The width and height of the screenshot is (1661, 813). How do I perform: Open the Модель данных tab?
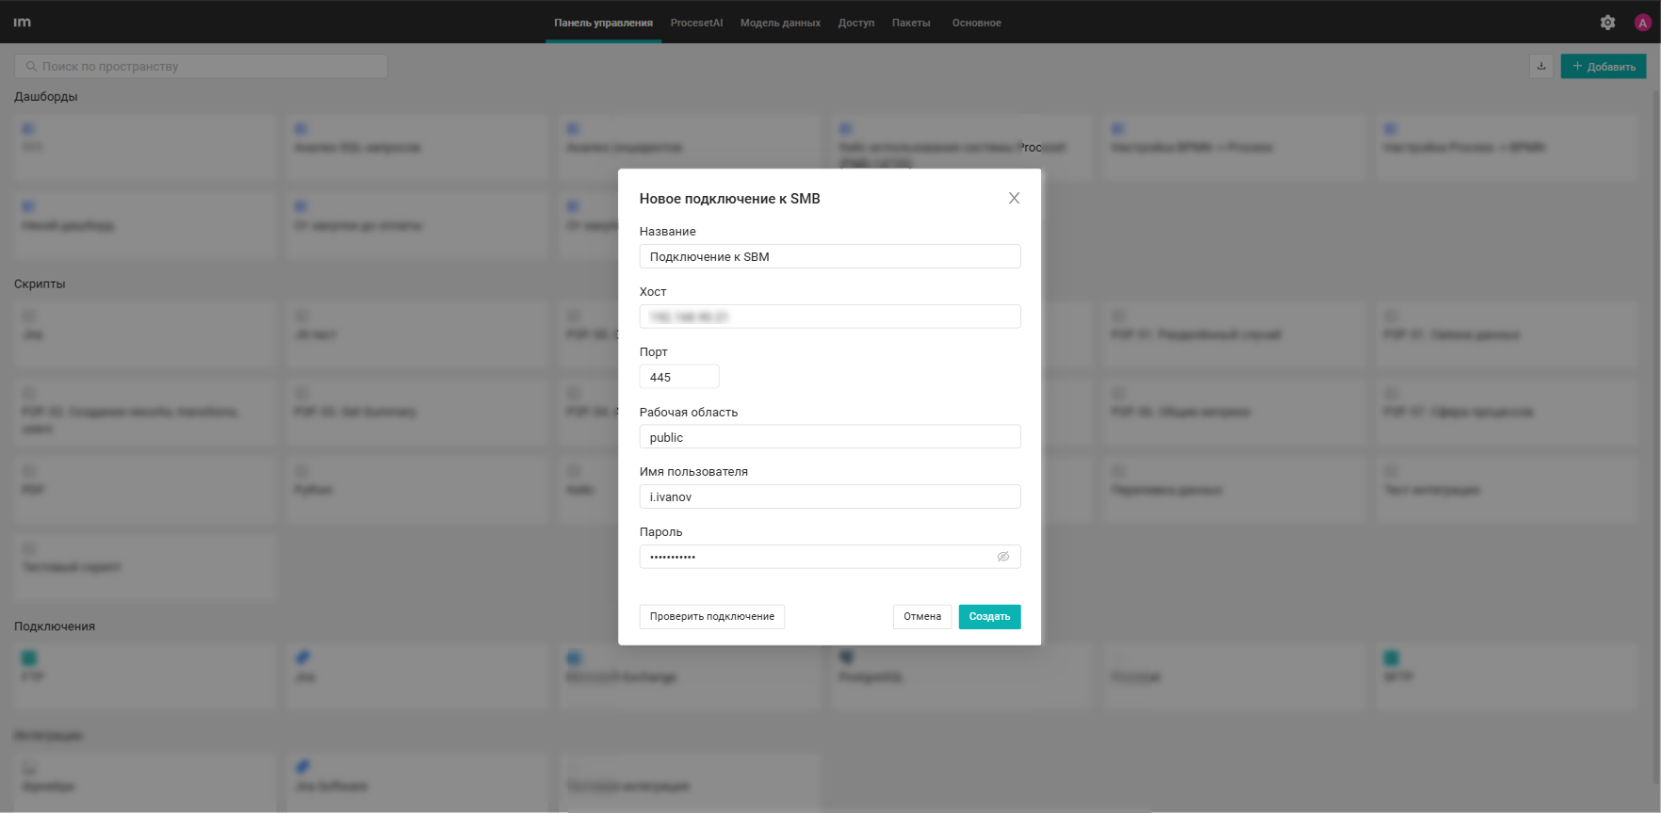point(780,23)
